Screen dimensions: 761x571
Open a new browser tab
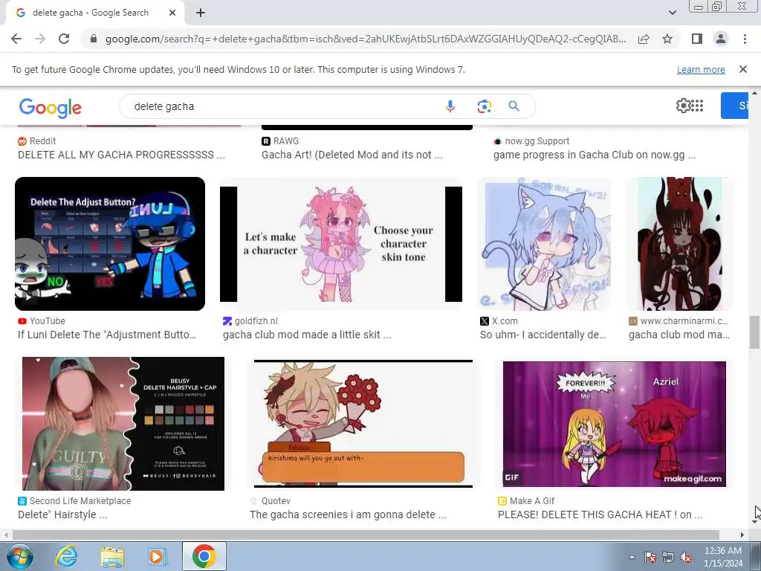pos(201,13)
